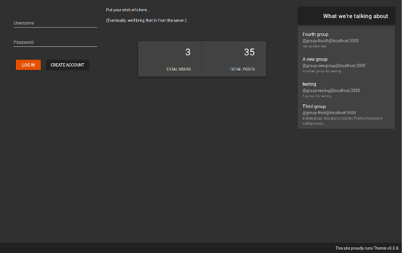Click the "Put your site's info here" text
Image resolution: width=402 pixels, height=253 pixels.
coord(128,10)
